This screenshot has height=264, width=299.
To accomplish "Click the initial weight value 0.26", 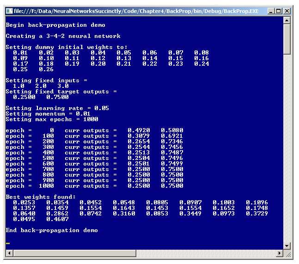I will 46,69.
